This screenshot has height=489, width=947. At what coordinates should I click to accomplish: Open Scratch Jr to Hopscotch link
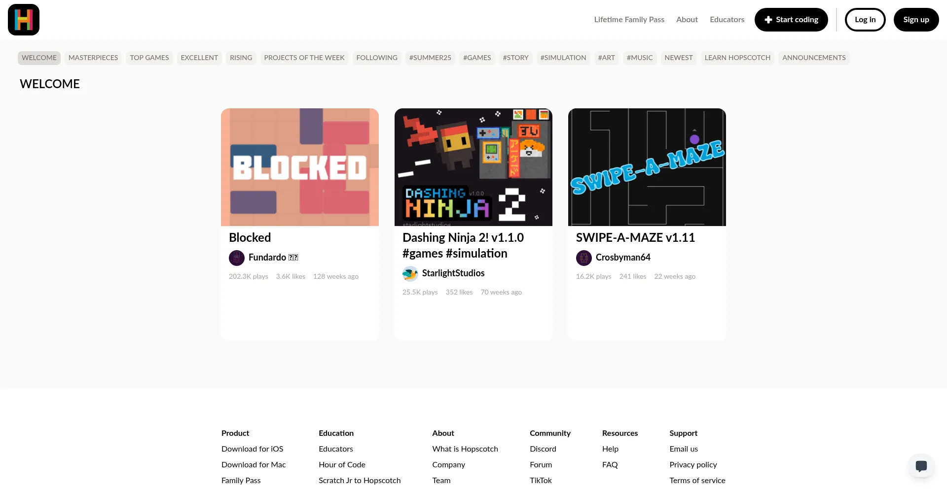(360, 481)
